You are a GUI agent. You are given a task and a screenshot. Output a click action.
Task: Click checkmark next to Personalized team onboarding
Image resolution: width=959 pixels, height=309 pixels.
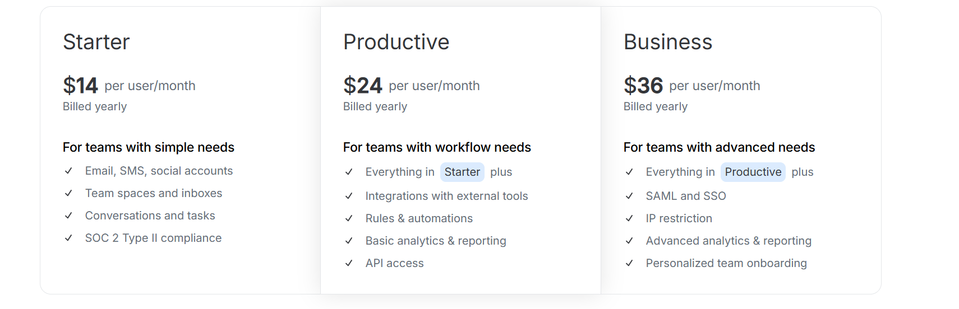coord(629,263)
